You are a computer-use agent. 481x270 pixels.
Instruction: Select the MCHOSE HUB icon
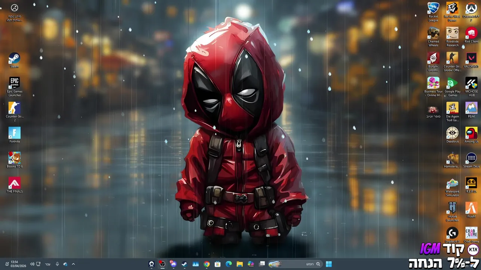click(x=471, y=87)
